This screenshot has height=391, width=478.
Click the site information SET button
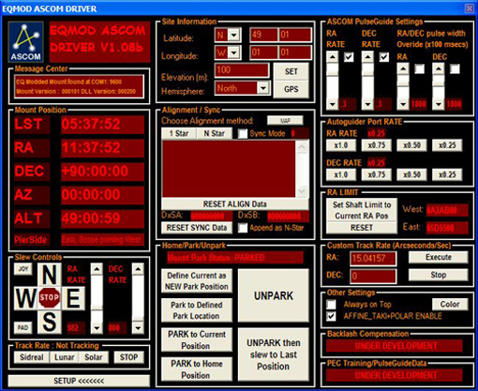[291, 71]
